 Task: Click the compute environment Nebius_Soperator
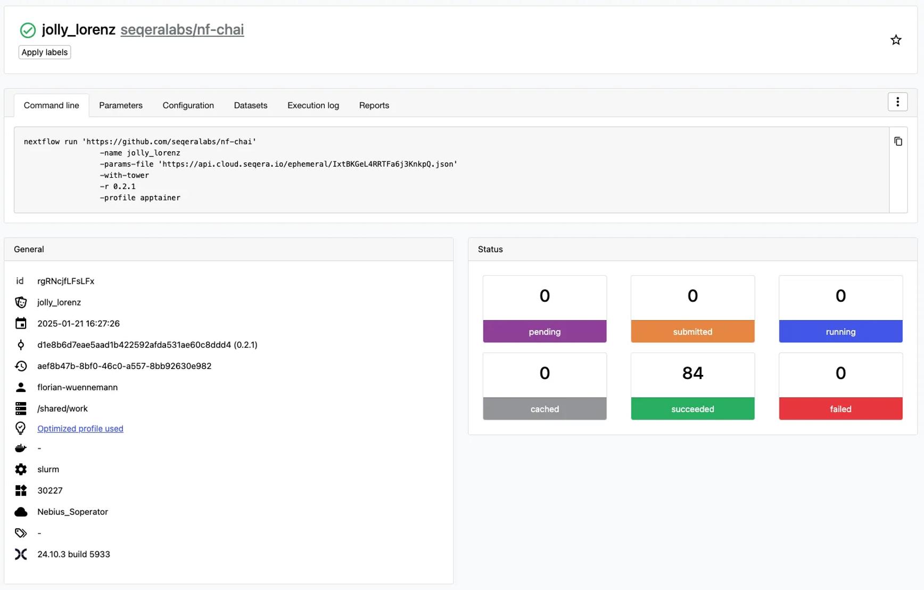pos(73,512)
